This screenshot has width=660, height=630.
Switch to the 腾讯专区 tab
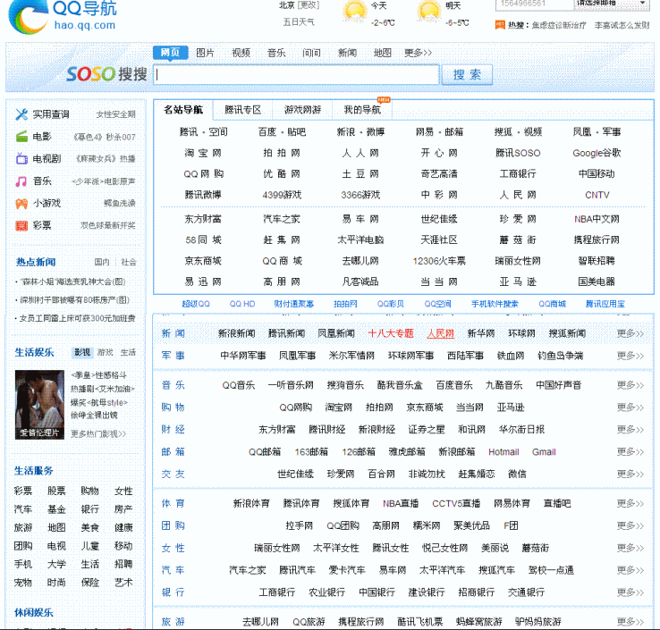243,110
